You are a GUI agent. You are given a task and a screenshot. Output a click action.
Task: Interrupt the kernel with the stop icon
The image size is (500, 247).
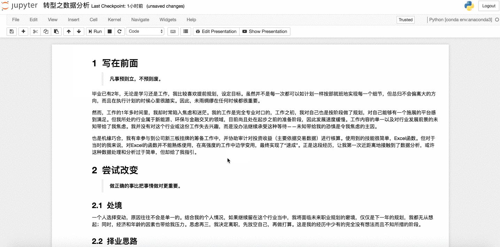[109, 31]
